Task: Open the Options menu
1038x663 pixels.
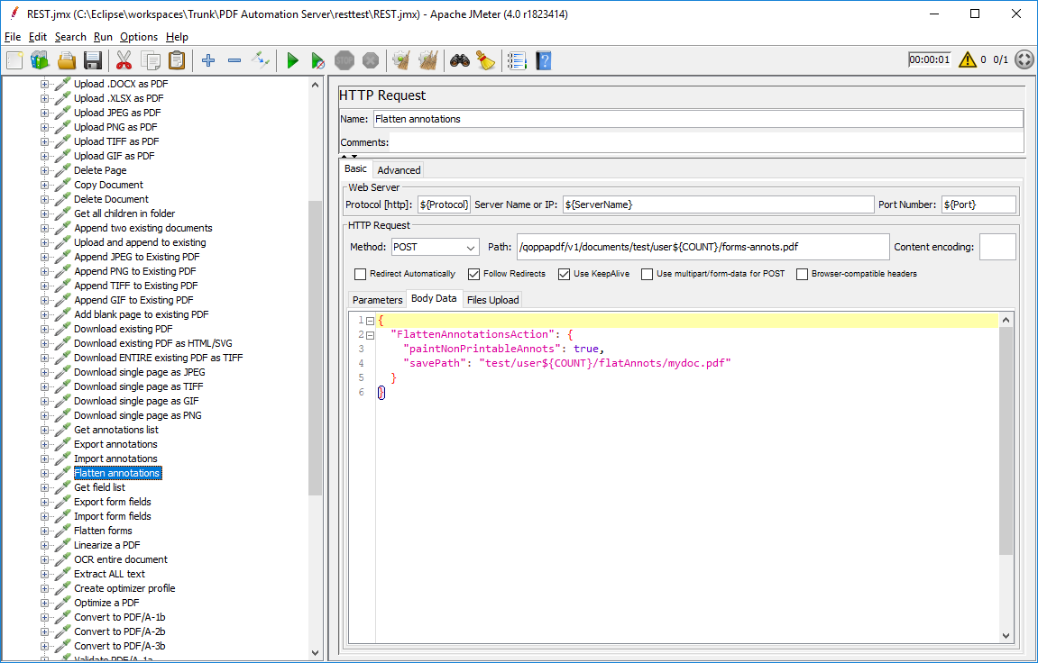Action: pos(138,37)
